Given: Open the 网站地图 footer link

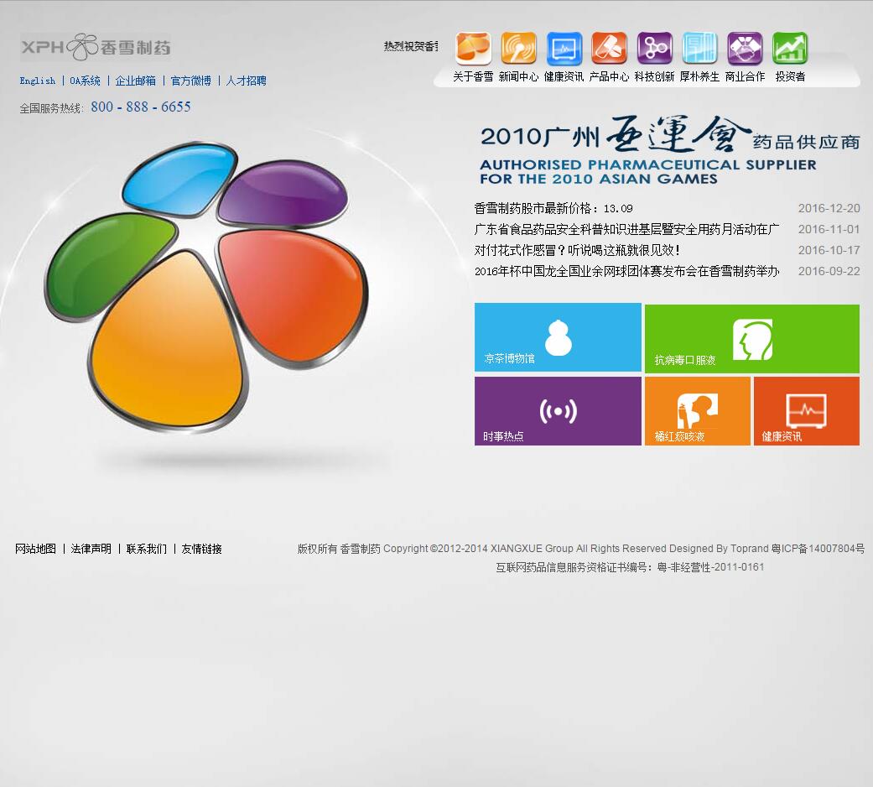Looking at the screenshot, I should 35,550.
